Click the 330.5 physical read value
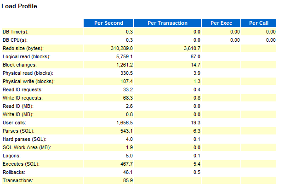Image resolution: width=284 pixels, height=190 pixels. click(126, 73)
